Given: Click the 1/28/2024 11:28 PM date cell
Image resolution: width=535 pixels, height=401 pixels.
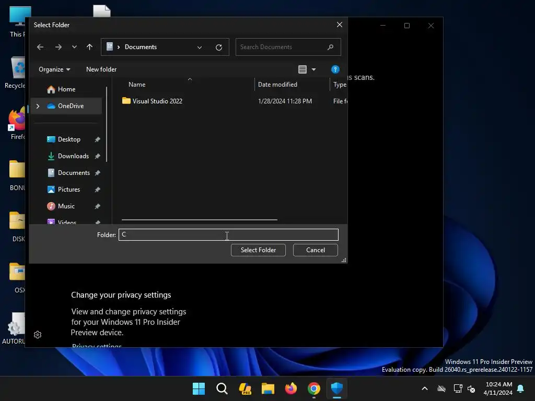Looking at the screenshot, I should (x=285, y=101).
